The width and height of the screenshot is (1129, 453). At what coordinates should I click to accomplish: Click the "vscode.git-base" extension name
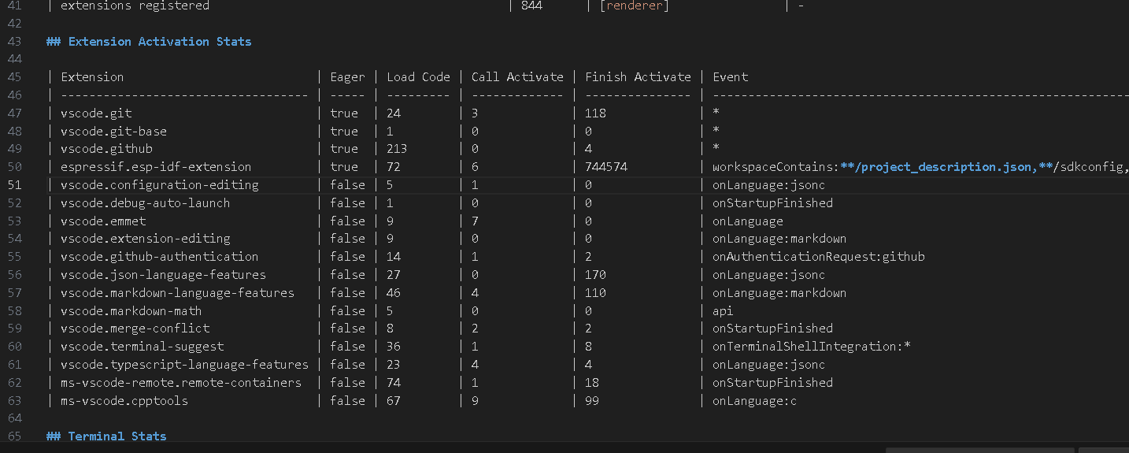(x=113, y=131)
